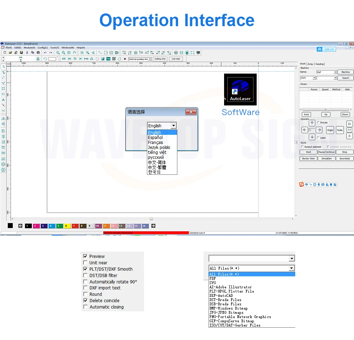Open the Tools(T) menu
This screenshot has width=354, height=340.
coord(55,48)
